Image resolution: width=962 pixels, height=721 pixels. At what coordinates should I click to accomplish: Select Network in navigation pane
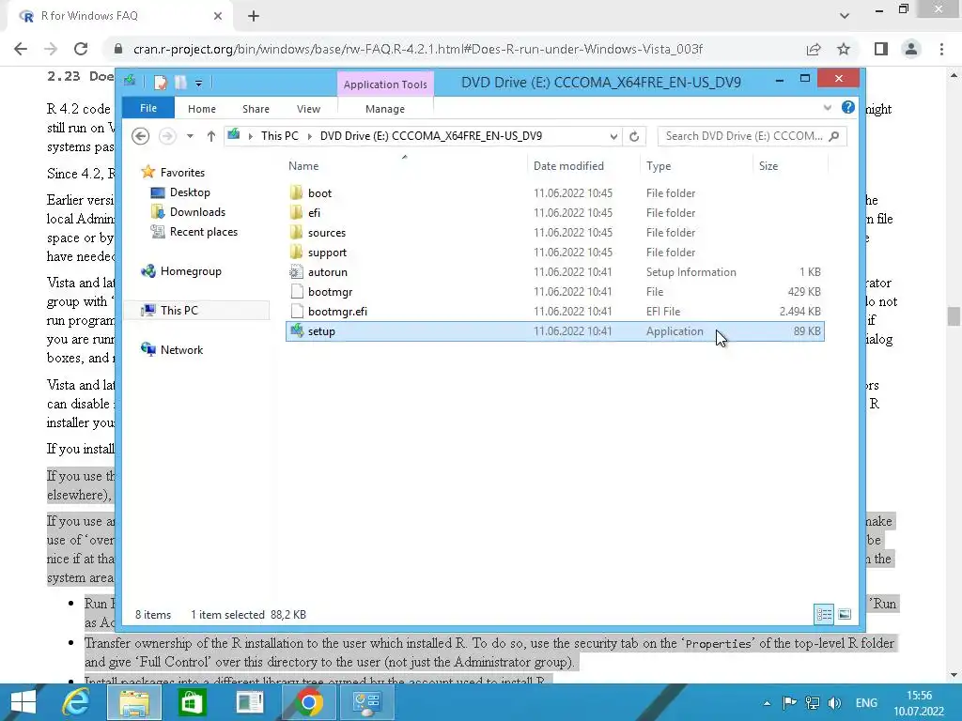tap(181, 349)
